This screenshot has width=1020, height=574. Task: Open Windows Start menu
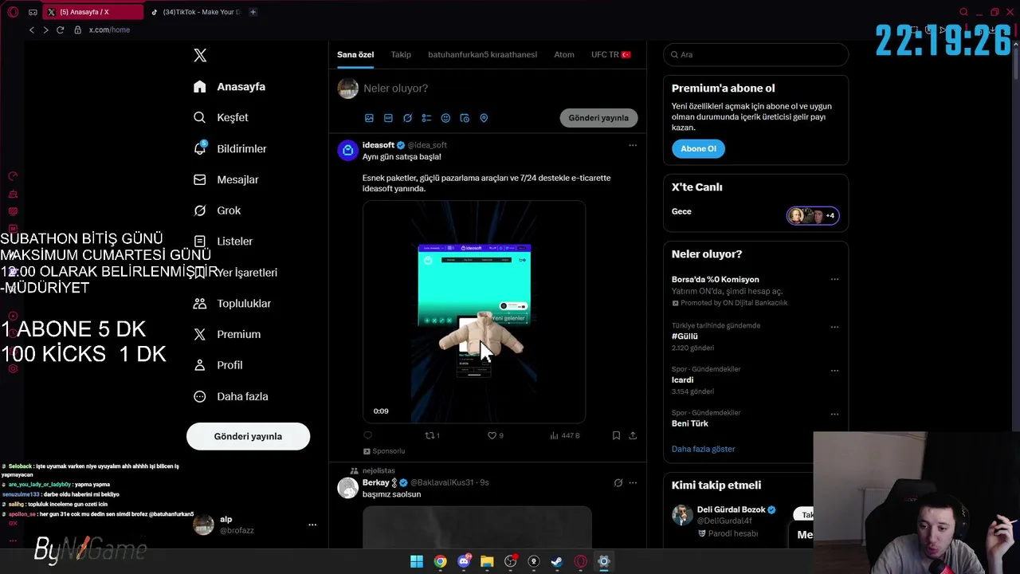click(417, 561)
